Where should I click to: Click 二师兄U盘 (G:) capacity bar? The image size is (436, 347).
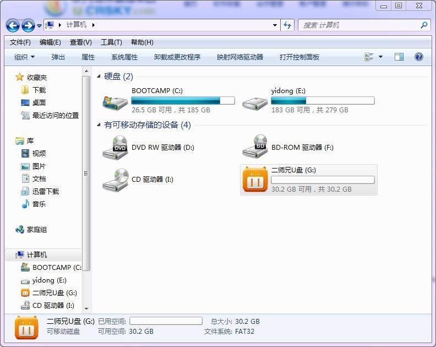point(323,180)
